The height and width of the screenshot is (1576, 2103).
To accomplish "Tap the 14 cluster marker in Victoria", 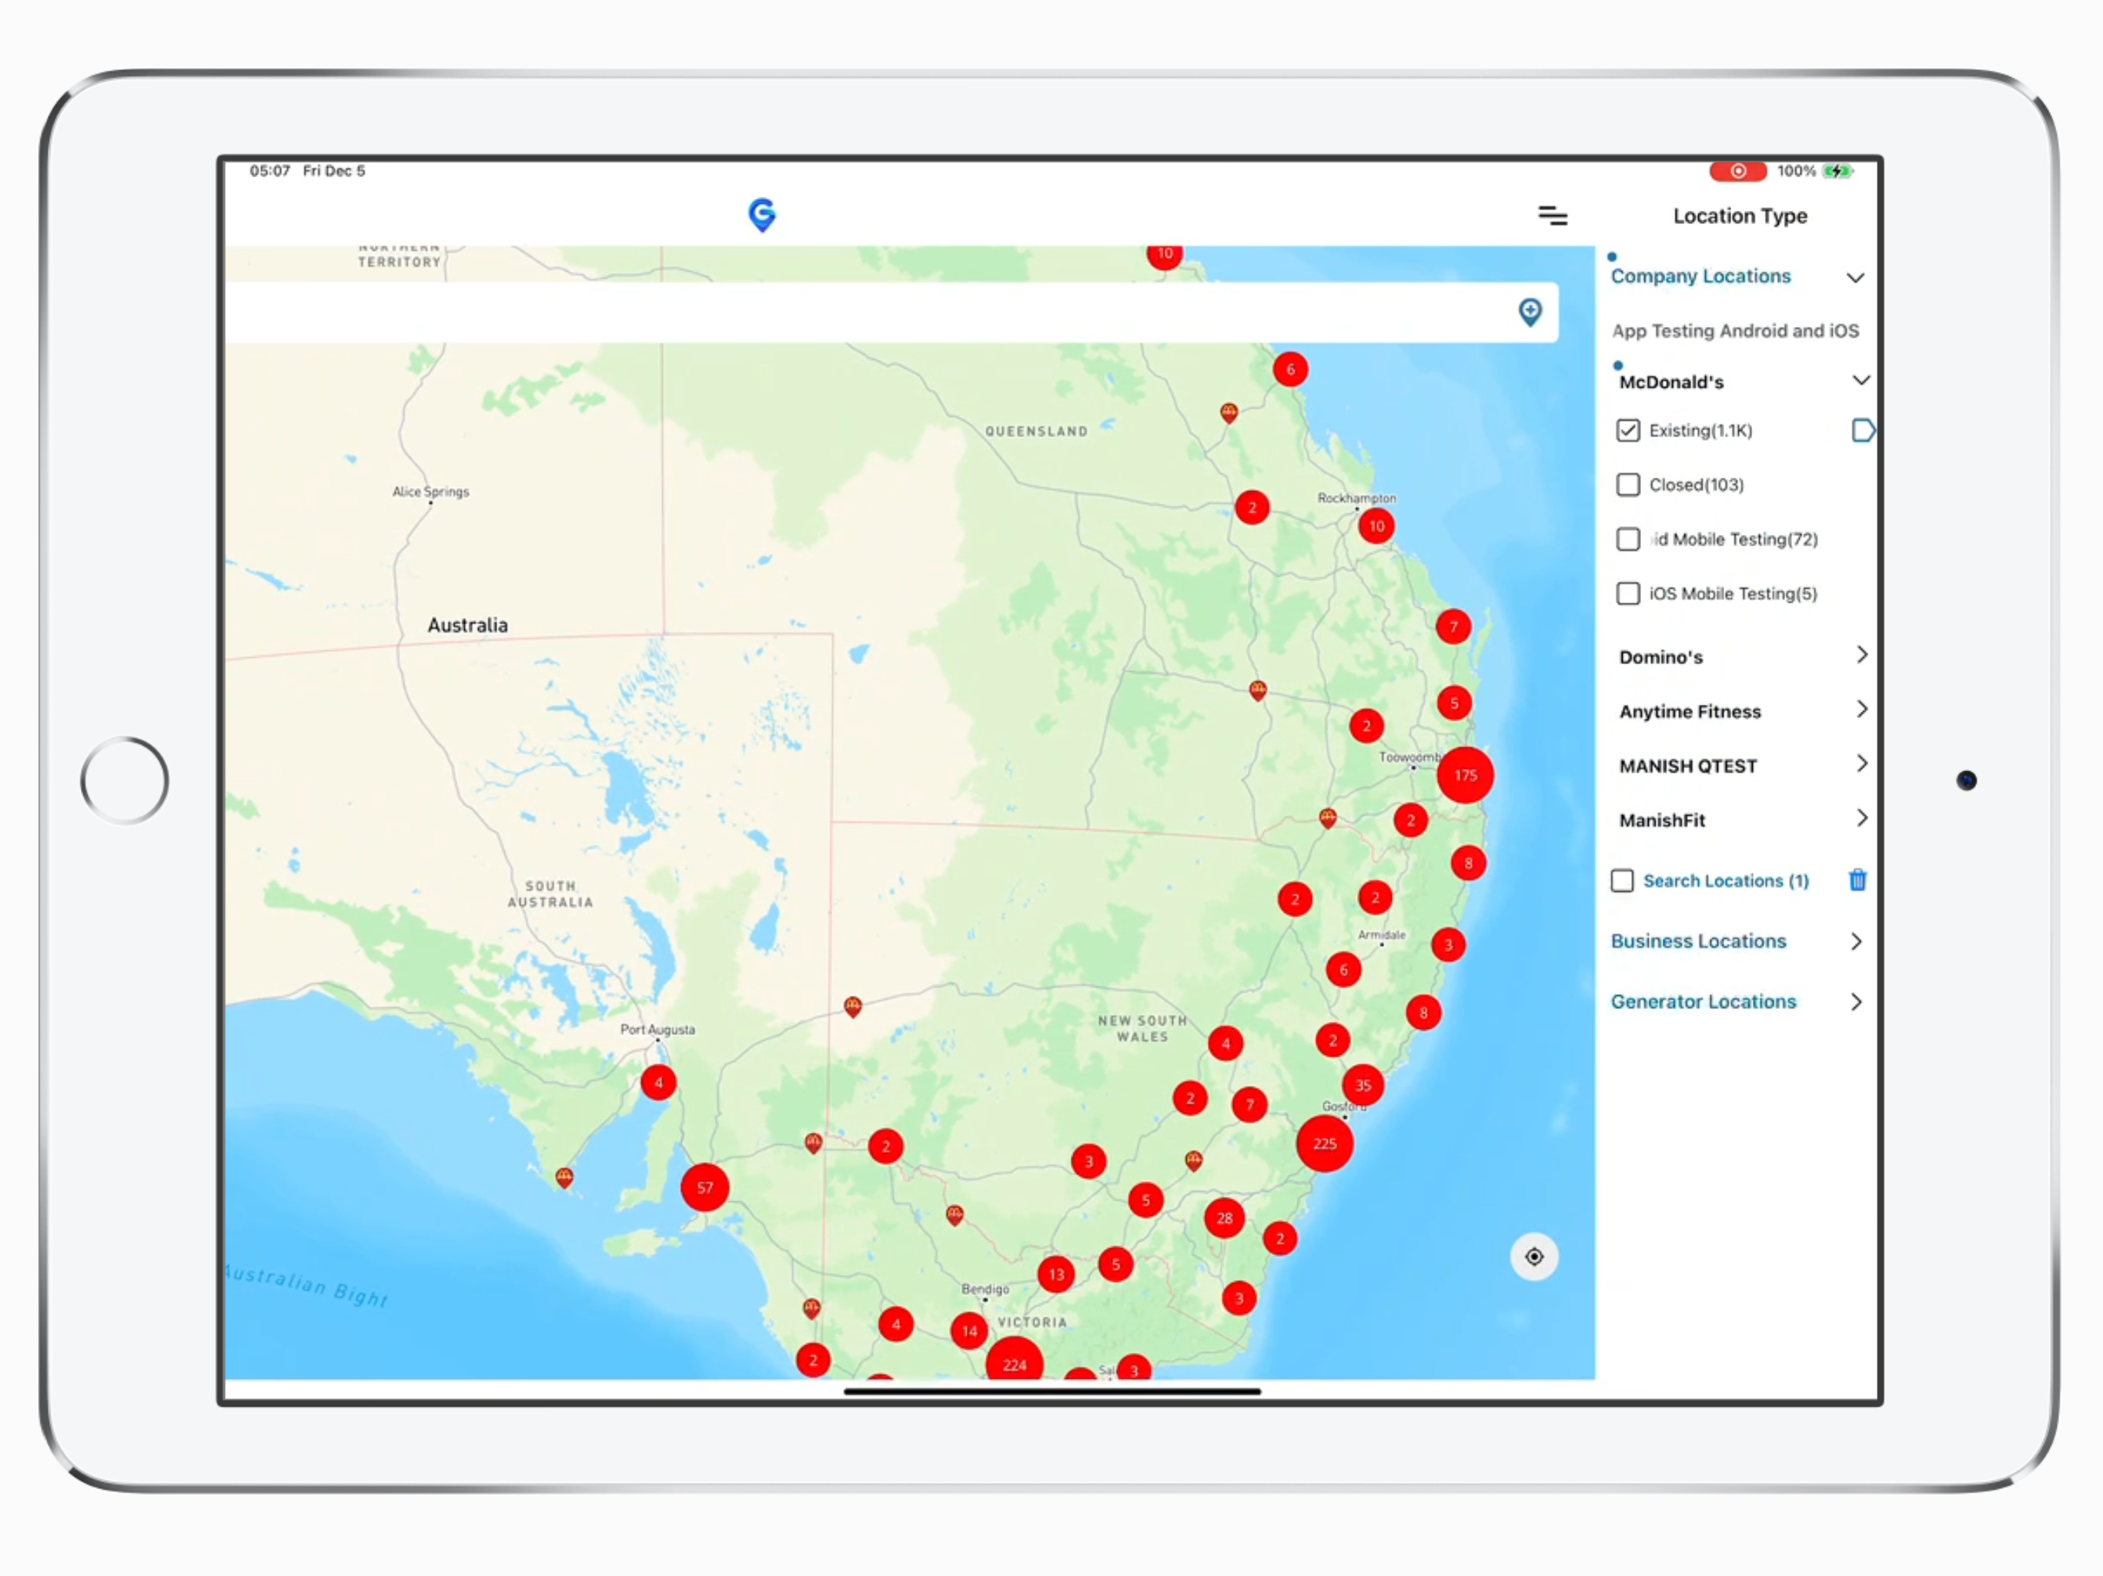I will click(969, 1331).
